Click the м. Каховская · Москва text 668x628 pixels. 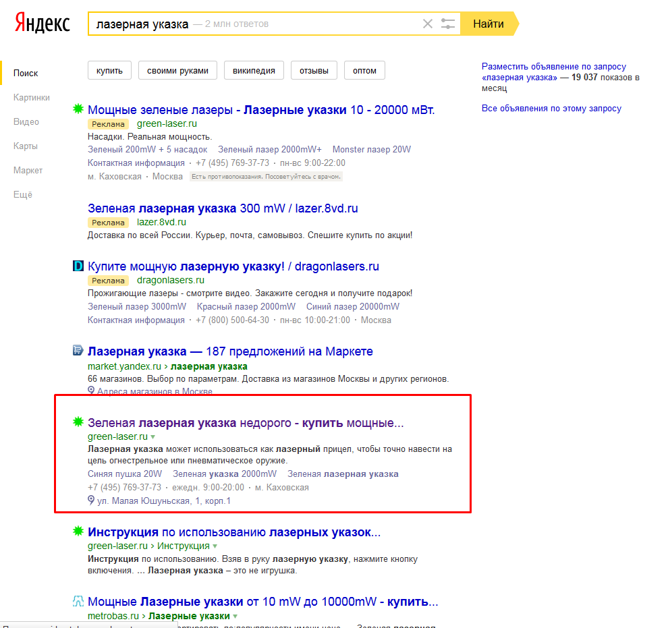pyautogui.click(x=135, y=177)
